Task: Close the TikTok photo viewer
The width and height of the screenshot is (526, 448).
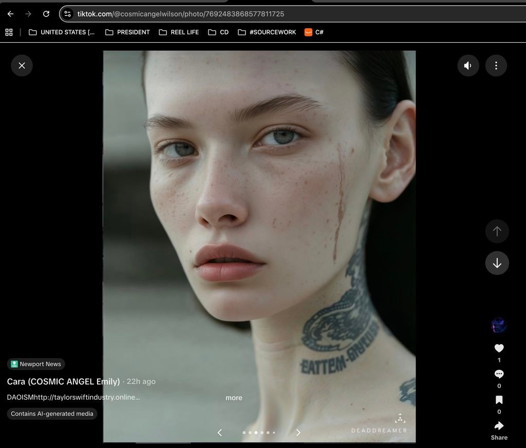Action: (22, 65)
